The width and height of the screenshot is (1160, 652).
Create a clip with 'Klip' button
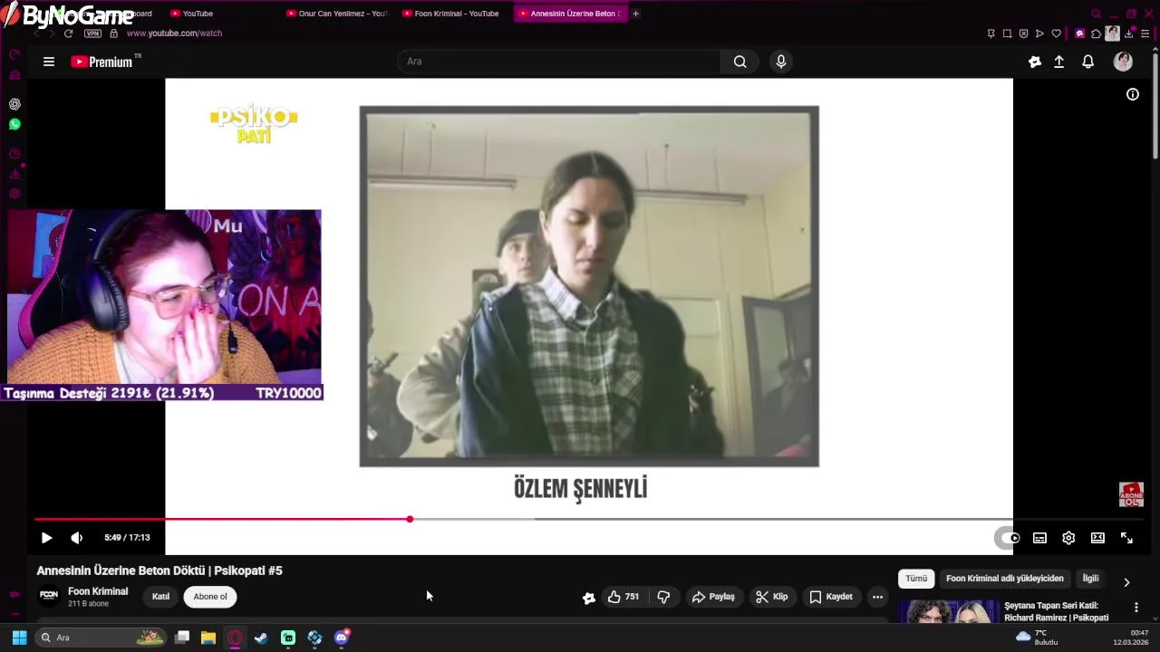(772, 597)
